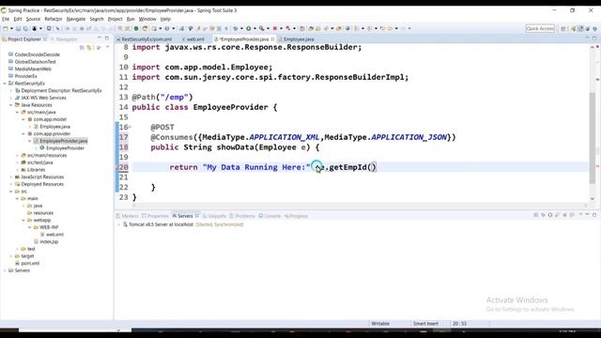Expand the Tomcat v8.5 Server entry
The image size is (601, 338).
pyautogui.click(x=118, y=224)
